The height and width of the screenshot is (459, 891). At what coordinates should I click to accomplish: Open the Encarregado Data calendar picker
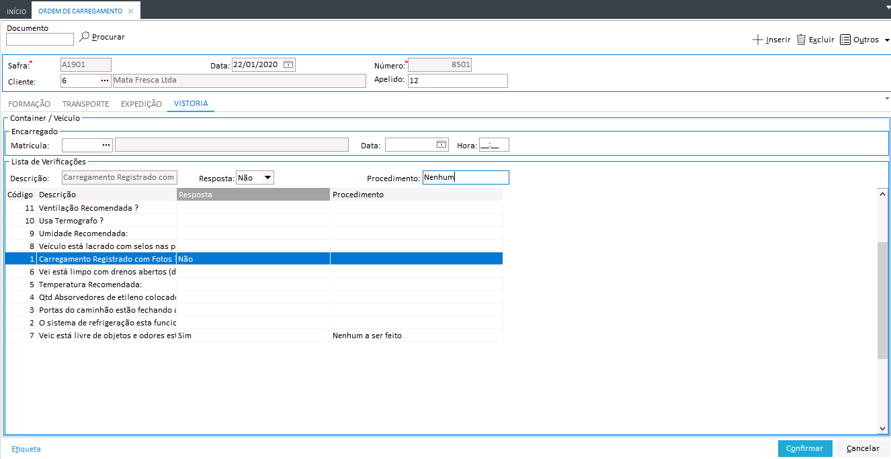click(441, 145)
